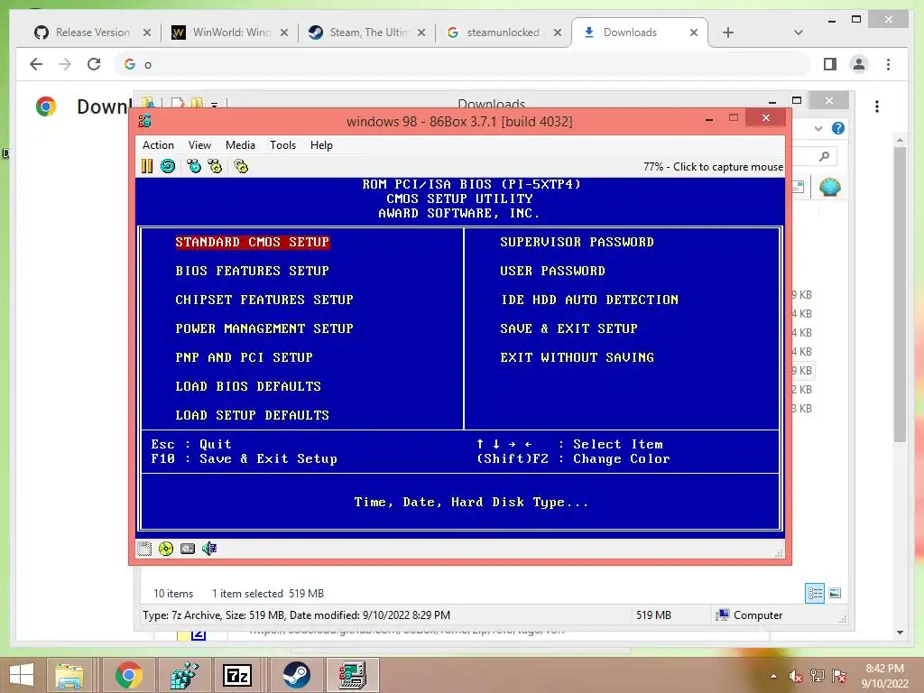Screen dimensions: 924x693
Task: Select POWER MANAGEMENT SETUP entry
Action: [x=264, y=328]
